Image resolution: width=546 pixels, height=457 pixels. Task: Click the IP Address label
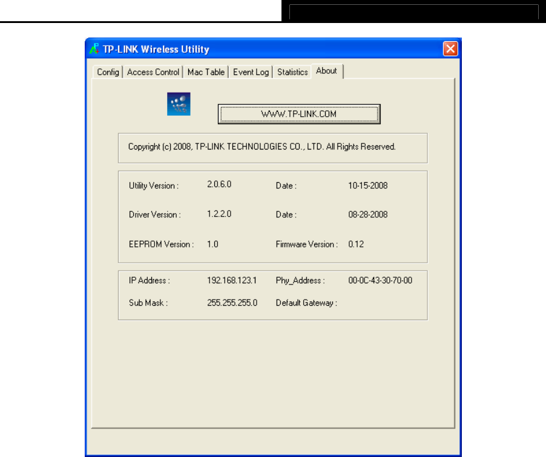coord(150,280)
